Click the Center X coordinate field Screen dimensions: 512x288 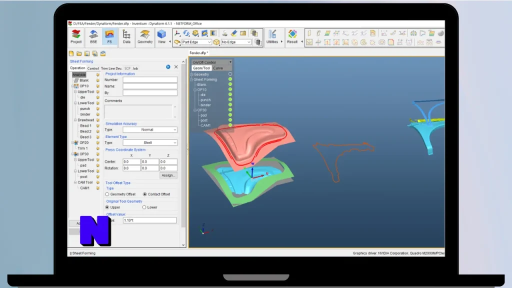[x=131, y=161]
